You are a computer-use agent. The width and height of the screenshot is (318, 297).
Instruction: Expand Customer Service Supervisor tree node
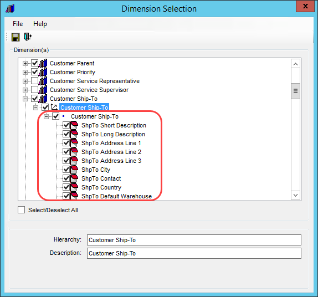tap(25, 90)
